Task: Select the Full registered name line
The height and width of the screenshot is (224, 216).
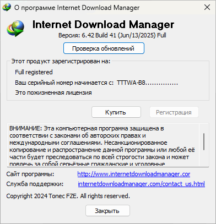Action: pos(34,72)
